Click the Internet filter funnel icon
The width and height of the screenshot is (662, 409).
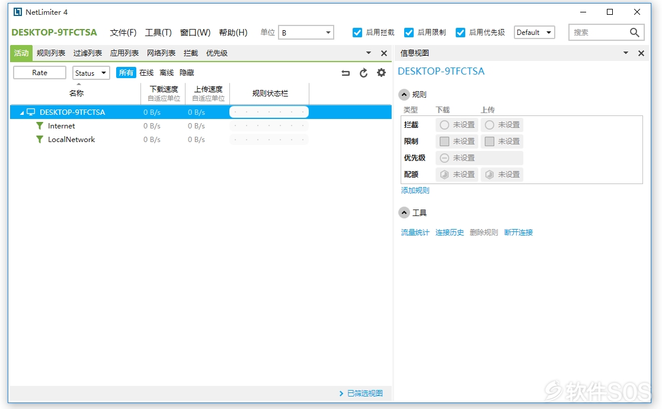(40, 125)
